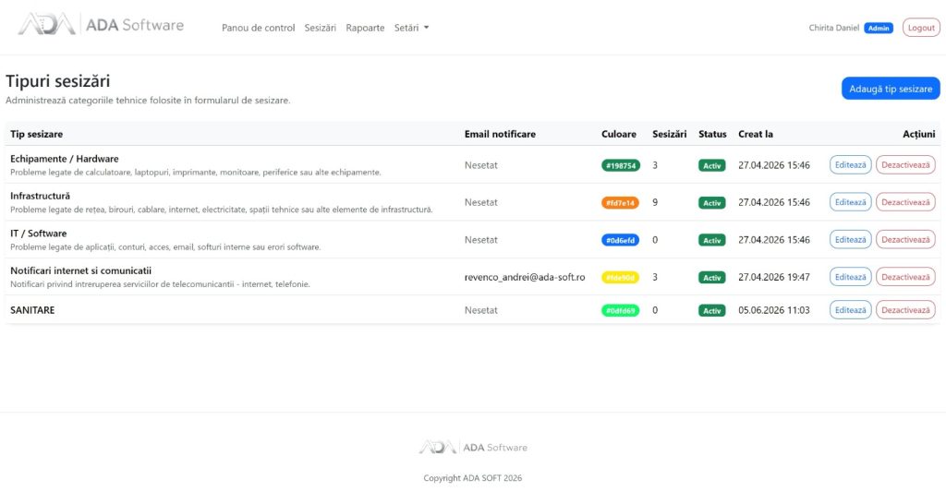Click the green #198754 color badge
The image size is (946, 492).
coord(620,166)
